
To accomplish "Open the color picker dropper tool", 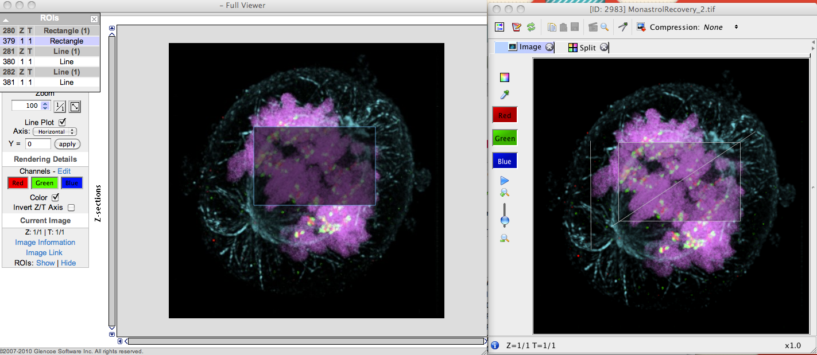I will (505, 95).
